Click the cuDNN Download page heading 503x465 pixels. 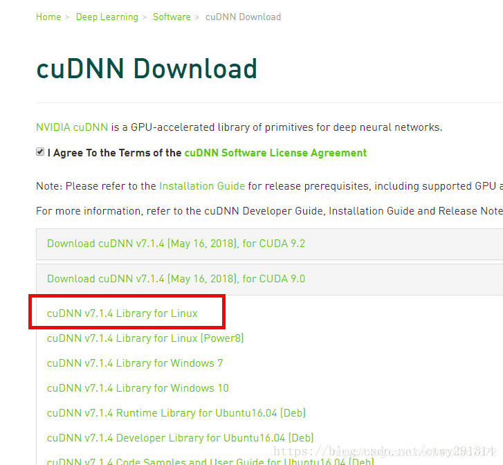(147, 69)
